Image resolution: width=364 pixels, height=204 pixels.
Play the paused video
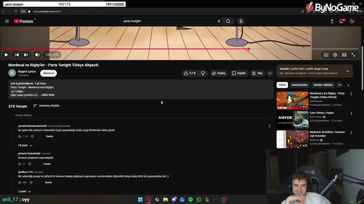6,55
